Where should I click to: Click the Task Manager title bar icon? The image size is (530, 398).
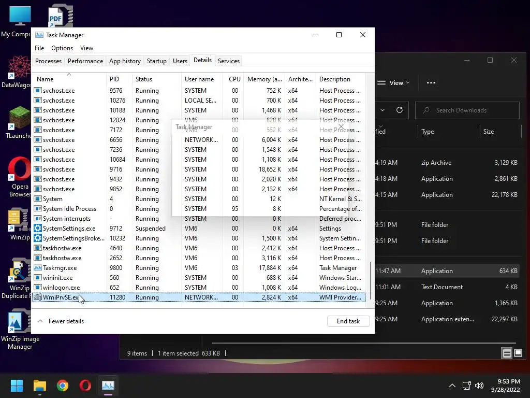(x=39, y=35)
